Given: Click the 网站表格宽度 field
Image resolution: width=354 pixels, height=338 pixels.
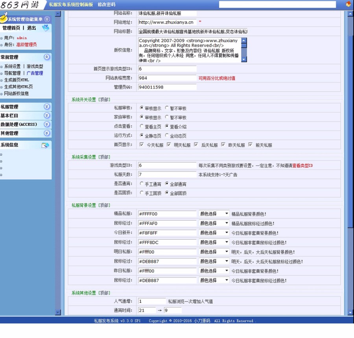Looking at the screenshot, I should [167, 78].
